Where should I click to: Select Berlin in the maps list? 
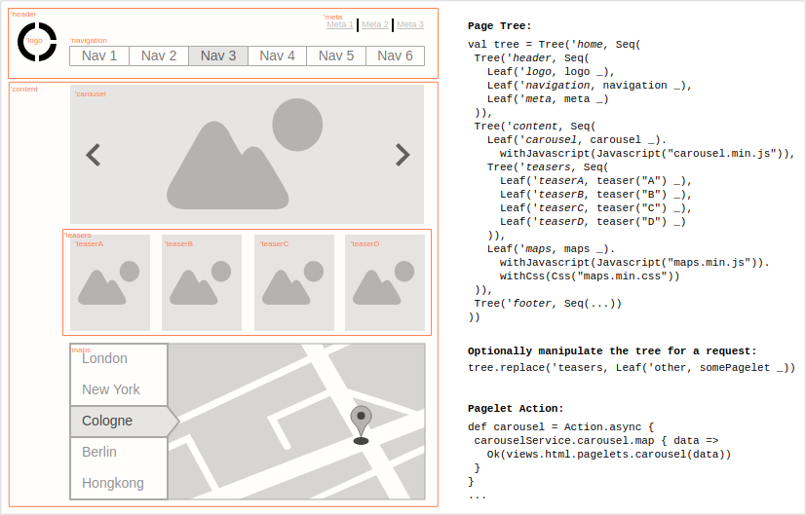tap(119, 453)
